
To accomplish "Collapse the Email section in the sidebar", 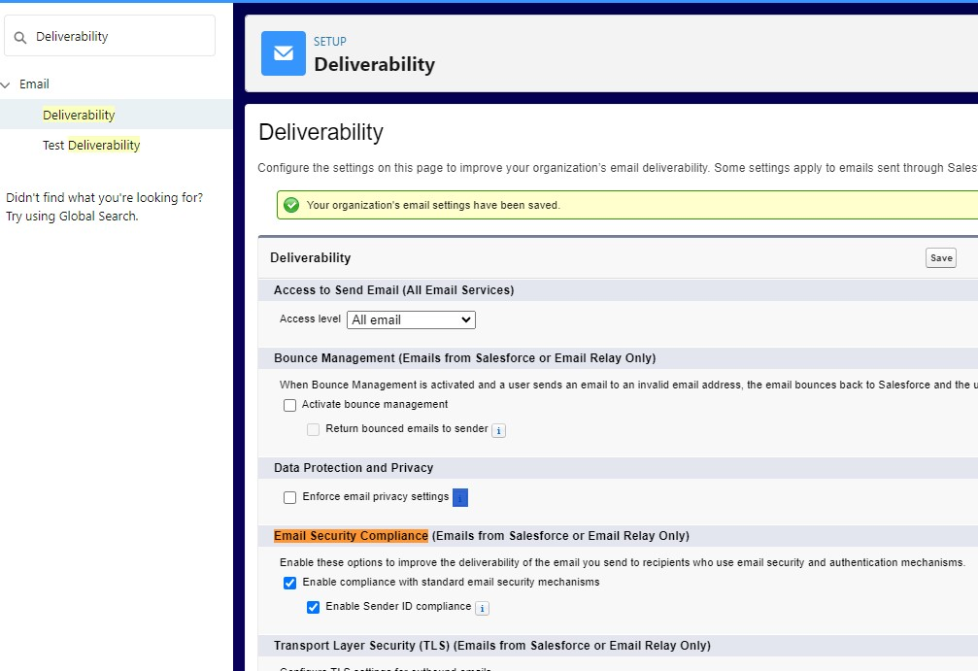I will point(6,84).
